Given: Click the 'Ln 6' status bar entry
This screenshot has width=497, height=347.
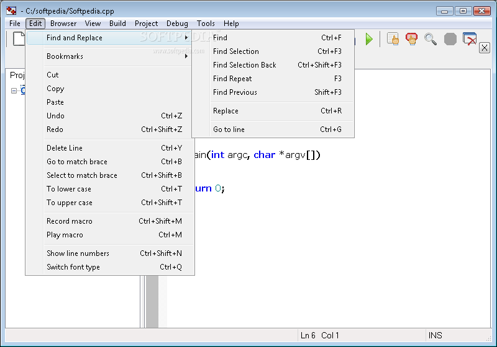Looking at the screenshot, I should coord(308,335).
